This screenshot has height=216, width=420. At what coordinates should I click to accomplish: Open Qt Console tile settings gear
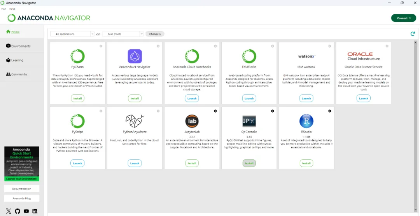point(272,111)
